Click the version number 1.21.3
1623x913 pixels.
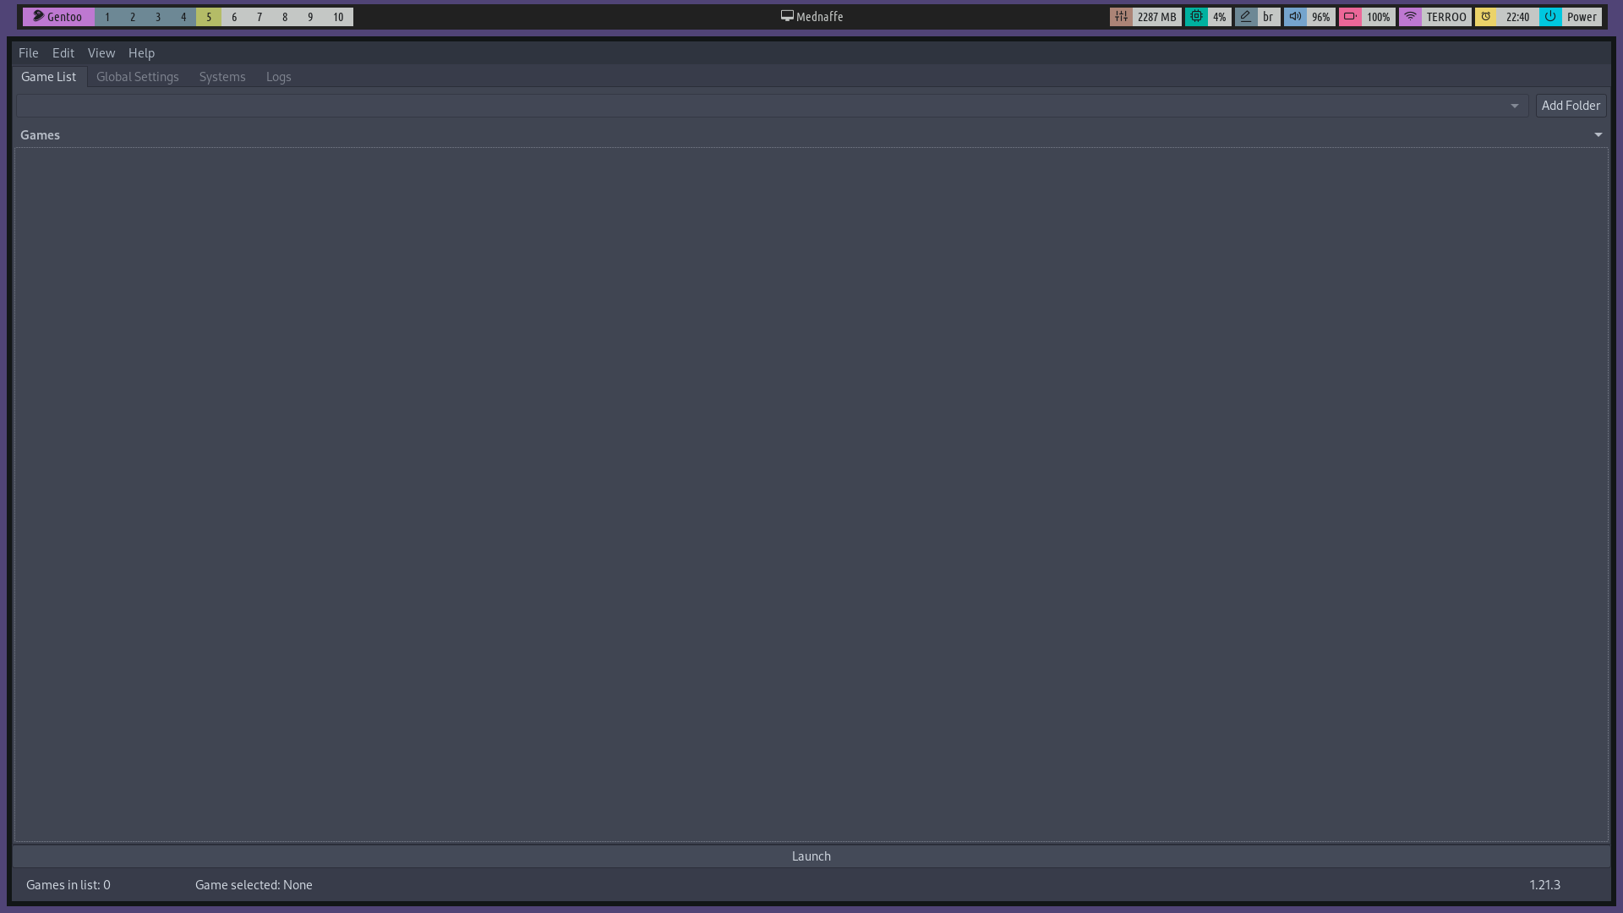1544,885
